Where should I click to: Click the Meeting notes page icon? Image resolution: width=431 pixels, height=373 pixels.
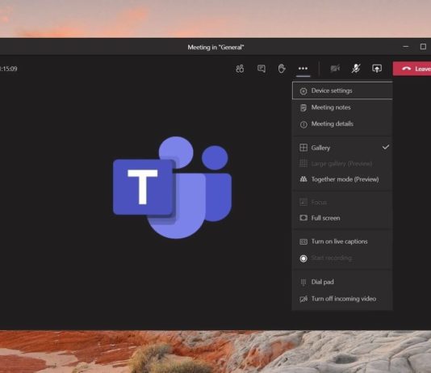(303, 107)
